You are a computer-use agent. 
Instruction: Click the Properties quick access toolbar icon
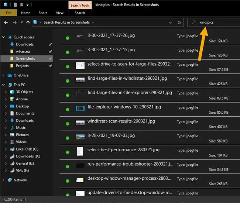point(15,5)
